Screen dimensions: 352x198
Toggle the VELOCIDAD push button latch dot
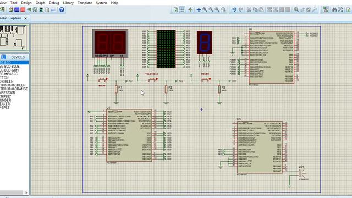[x=157, y=79]
